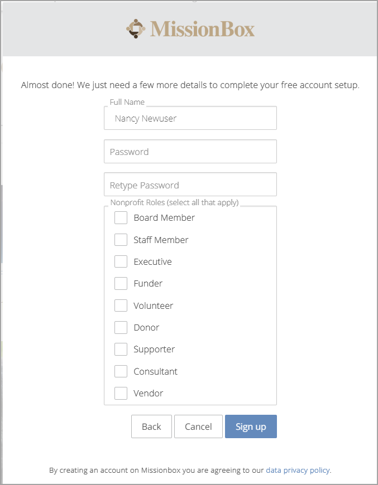Screen dimensions: 378x485
Task: Click the MissionBox wordmark in header
Action: [x=202, y=29]
